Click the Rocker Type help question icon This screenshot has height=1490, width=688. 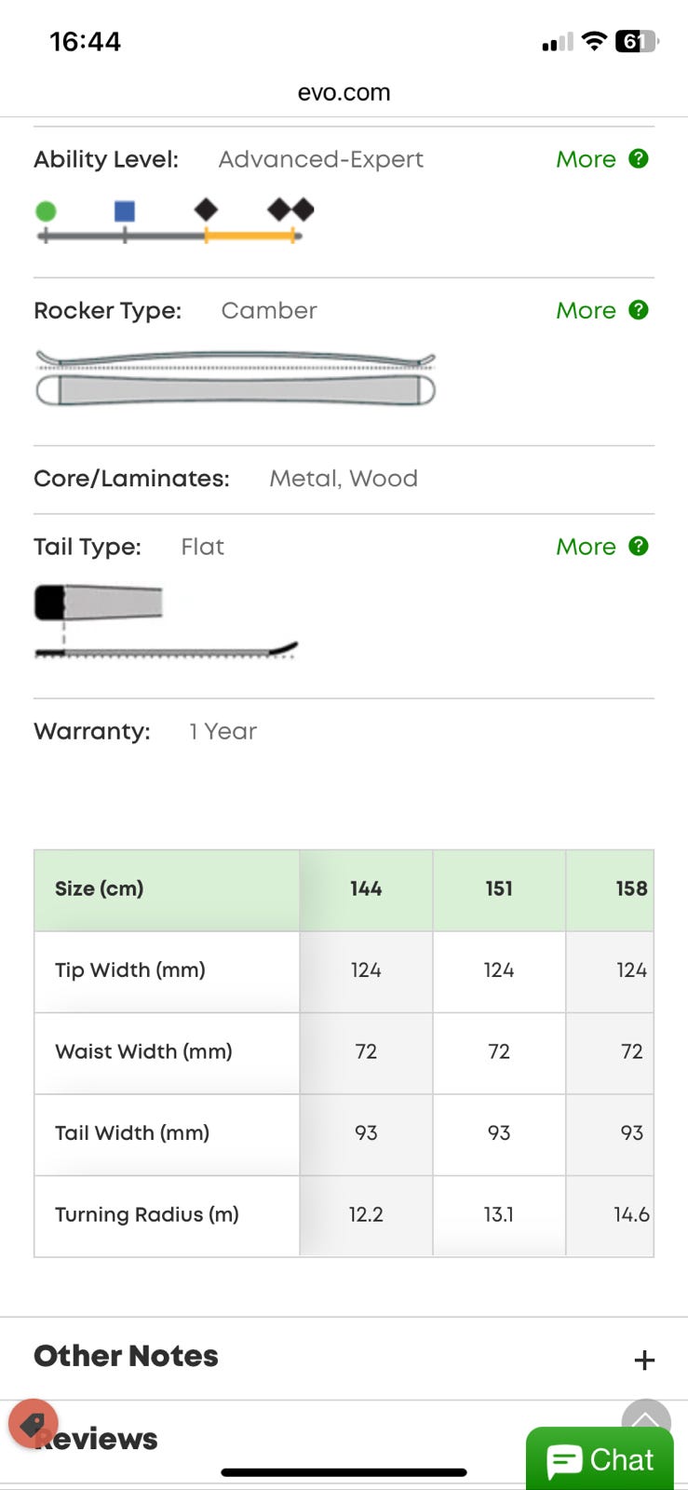click(639, 310)
